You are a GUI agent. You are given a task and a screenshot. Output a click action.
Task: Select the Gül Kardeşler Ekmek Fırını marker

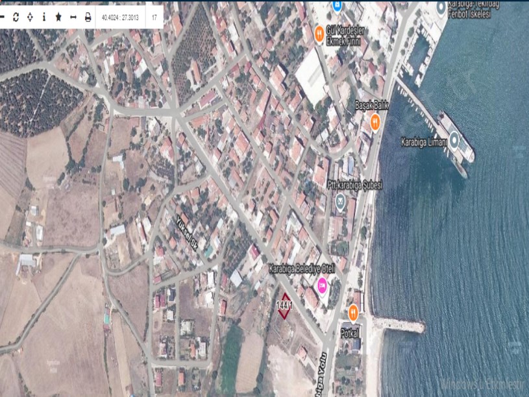[x=319, y=32]
